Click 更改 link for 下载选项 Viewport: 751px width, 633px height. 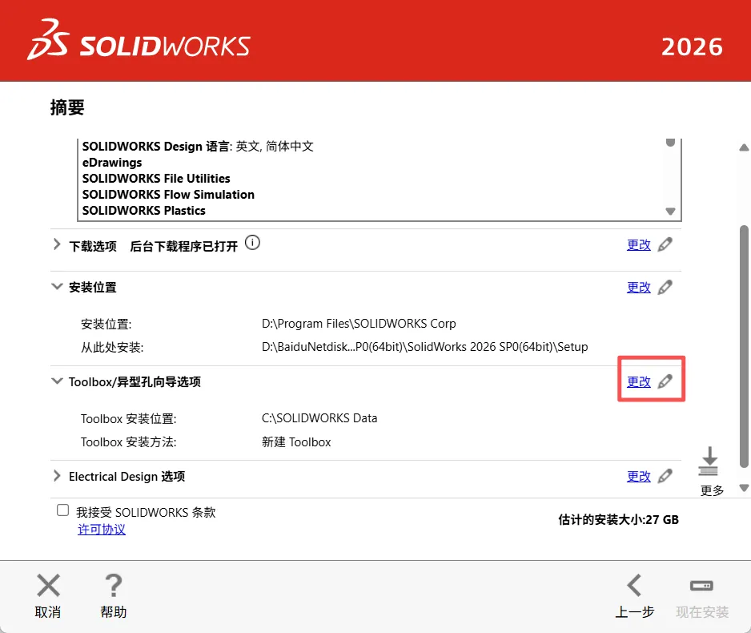coord(639,245)
